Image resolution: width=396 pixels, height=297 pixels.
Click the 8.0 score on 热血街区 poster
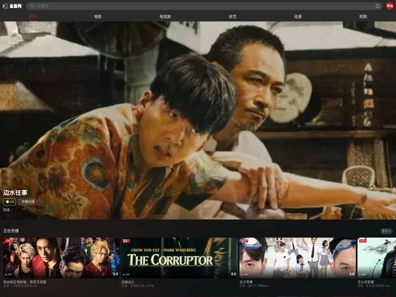coord(116,274)
